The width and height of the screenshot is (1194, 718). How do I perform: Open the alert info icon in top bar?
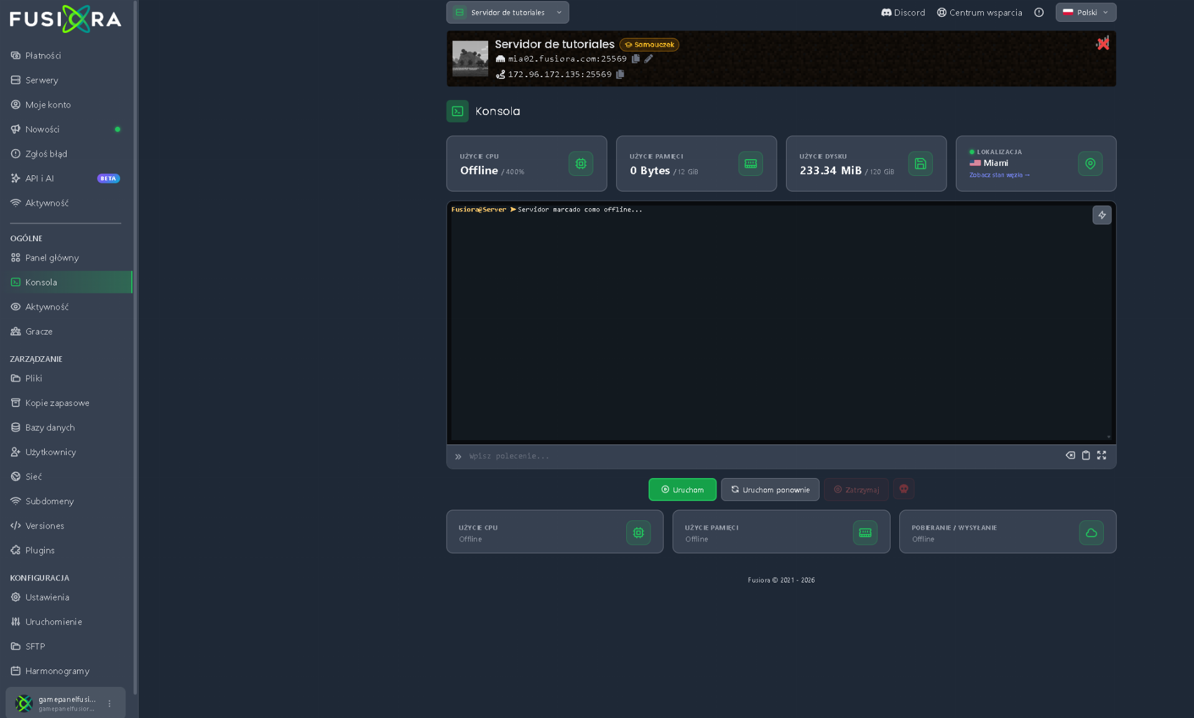(x=1039, y=12)
